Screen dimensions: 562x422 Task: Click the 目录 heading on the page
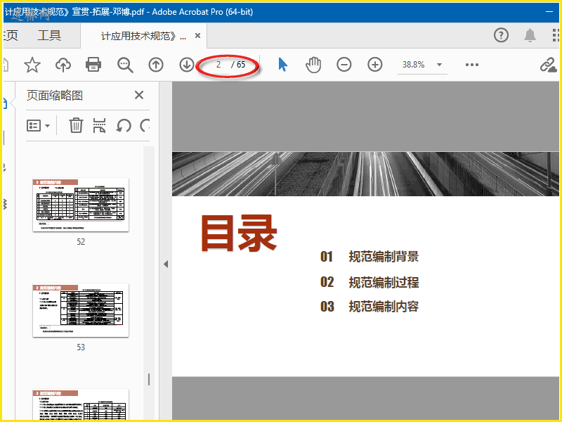pyautogui.click(x=239, y=233)
